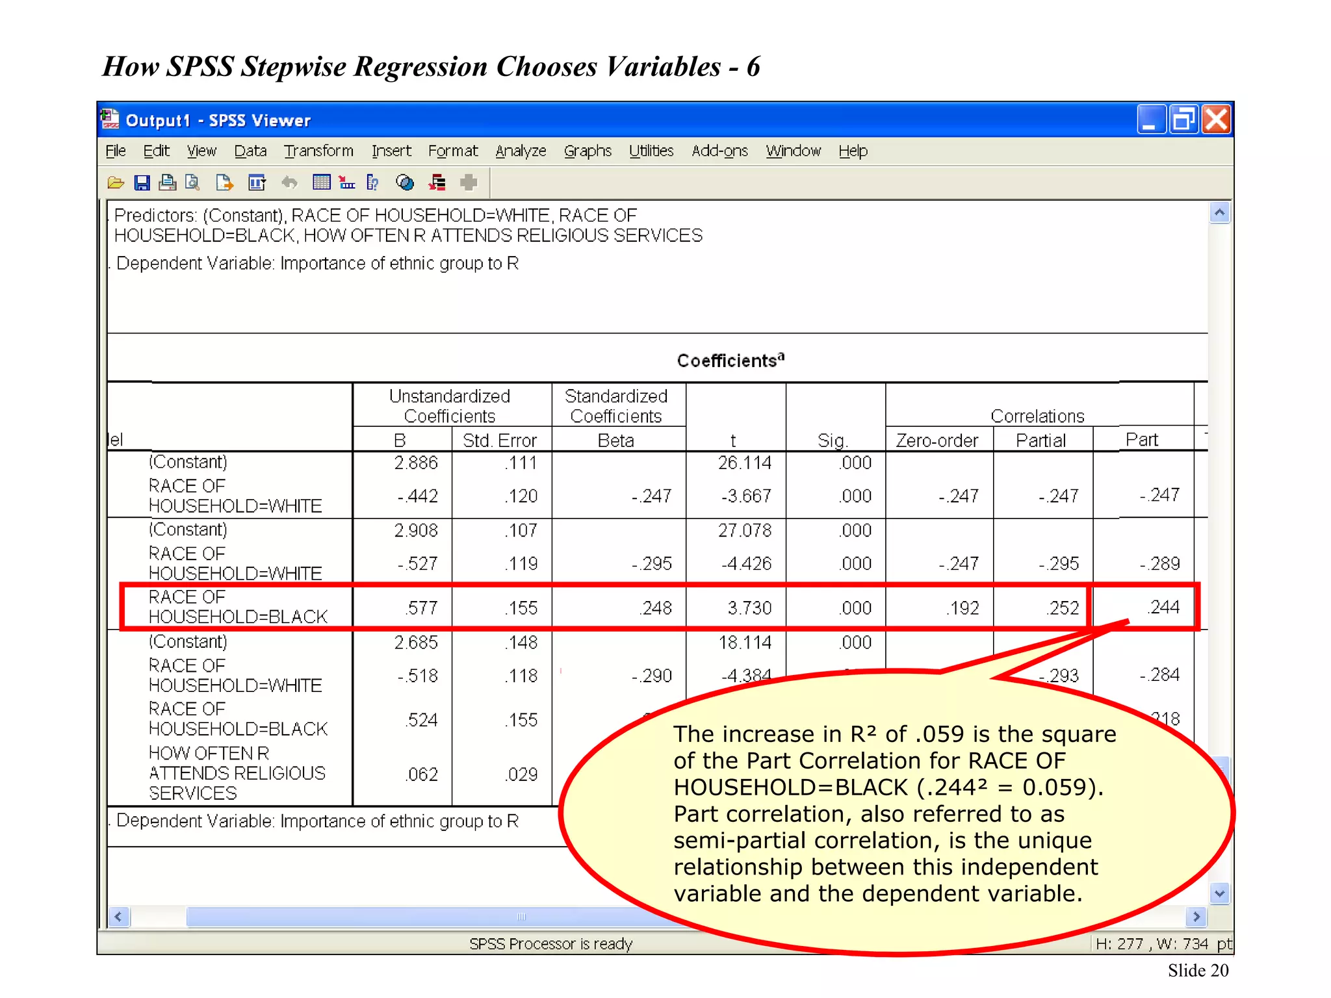Image resolution: width=1331 pixels, height=998 pixels.
Task: Click the Beta column header
Action: [615, 441]
